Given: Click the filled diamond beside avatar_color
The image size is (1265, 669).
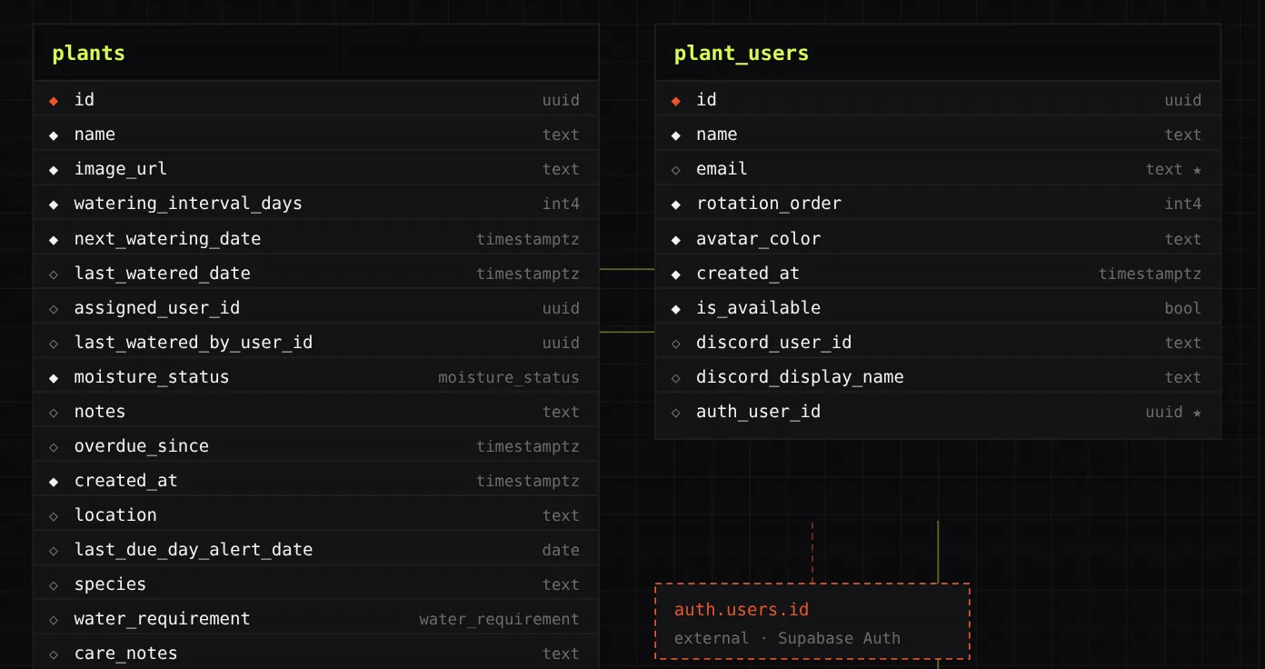Looking at the screenshot, I should 675,239.
